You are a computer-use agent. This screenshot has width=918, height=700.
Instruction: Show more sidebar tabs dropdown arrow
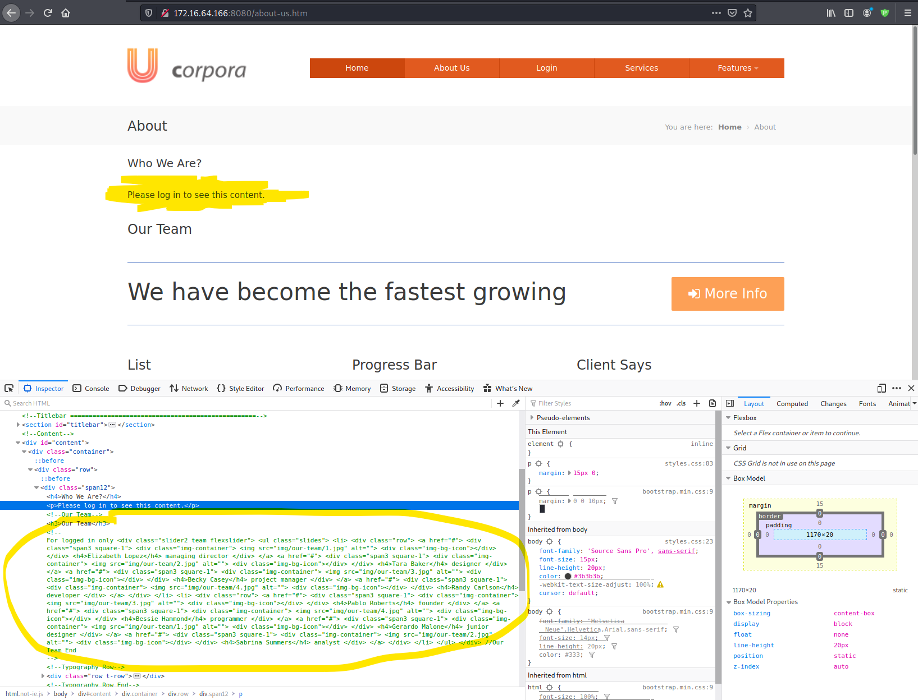point(914,403)
